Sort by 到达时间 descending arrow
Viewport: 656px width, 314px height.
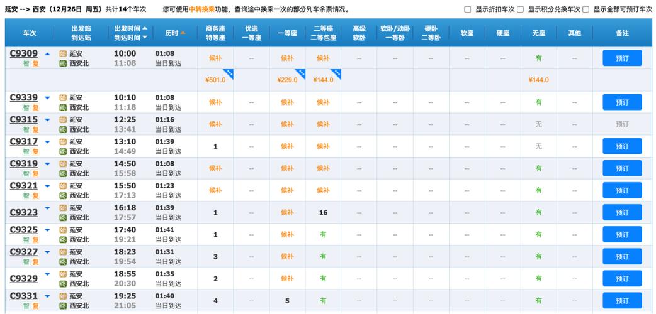coord(145,38)
